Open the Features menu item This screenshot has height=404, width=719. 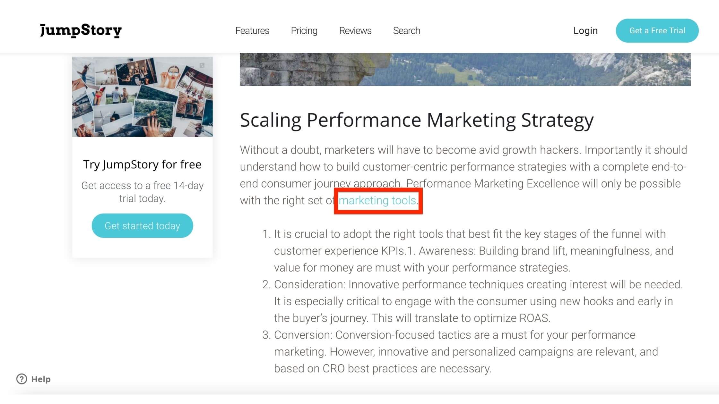[x=252, y=31]
